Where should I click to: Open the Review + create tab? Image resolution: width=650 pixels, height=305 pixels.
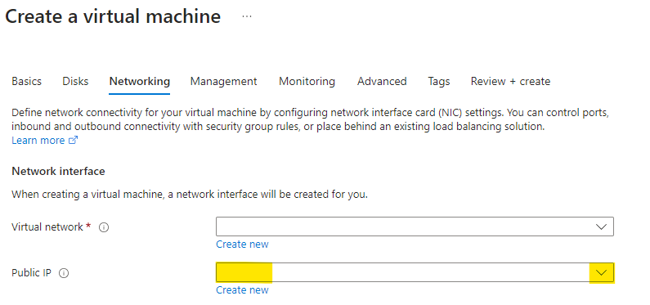point(510,81)
